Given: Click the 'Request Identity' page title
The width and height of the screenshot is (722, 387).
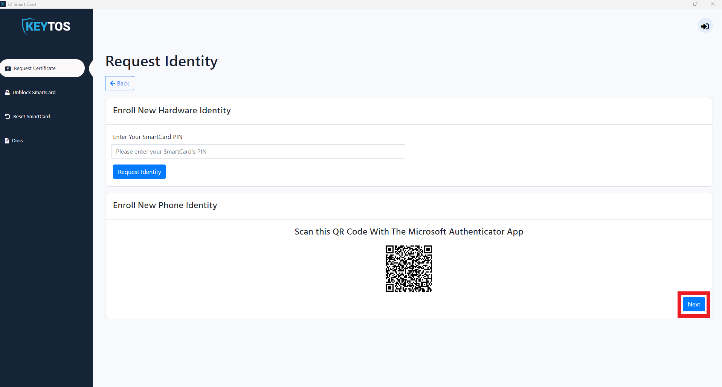Looking at the screenshot, I should pos(162,61).
